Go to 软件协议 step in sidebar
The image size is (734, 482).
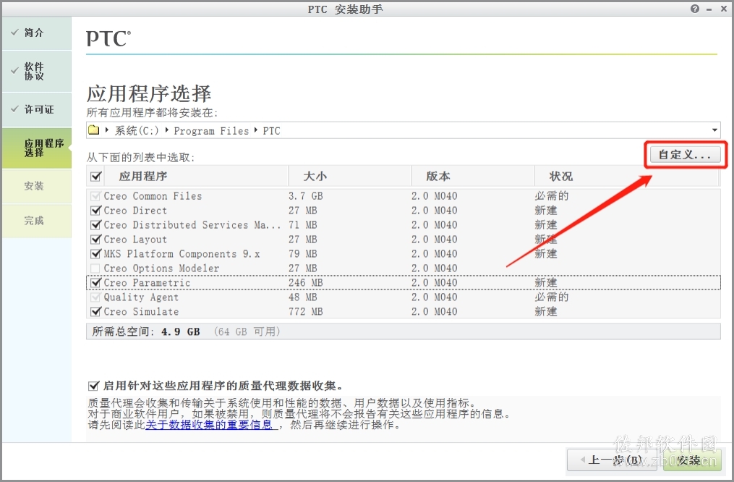(x=37, y=71)
